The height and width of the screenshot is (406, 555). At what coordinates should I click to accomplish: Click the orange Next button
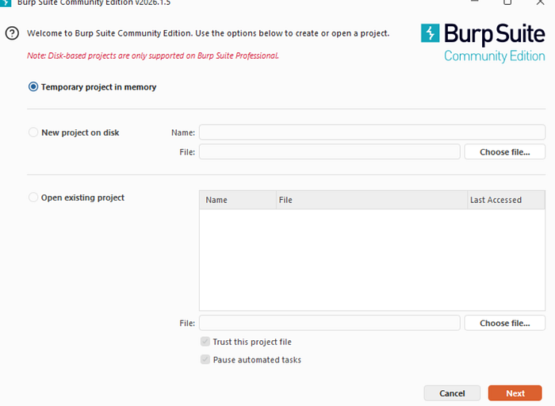(515, 393)
